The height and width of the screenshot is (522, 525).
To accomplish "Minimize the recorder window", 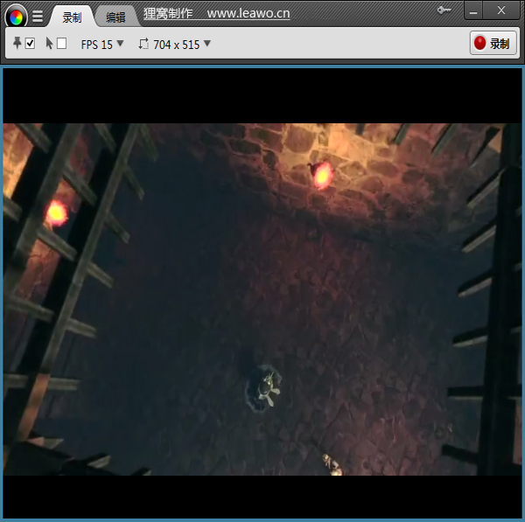I will 473,10.
